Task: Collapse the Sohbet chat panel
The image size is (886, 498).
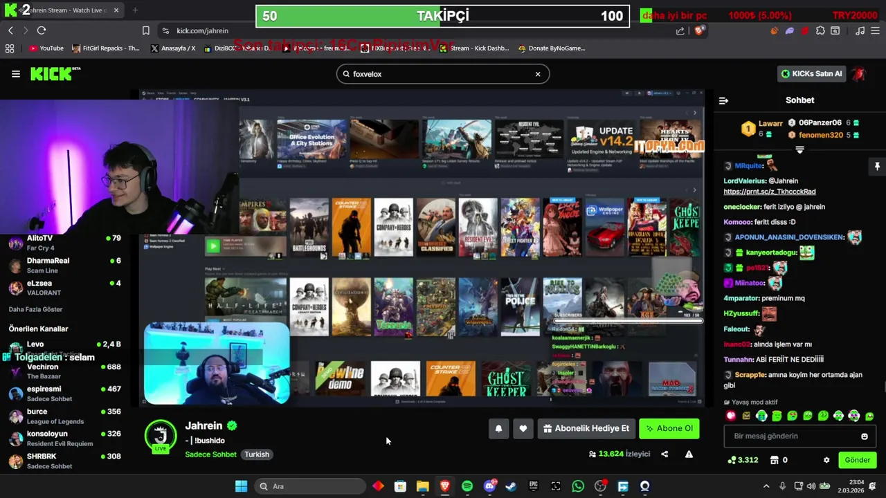Action: pos(723,100)
